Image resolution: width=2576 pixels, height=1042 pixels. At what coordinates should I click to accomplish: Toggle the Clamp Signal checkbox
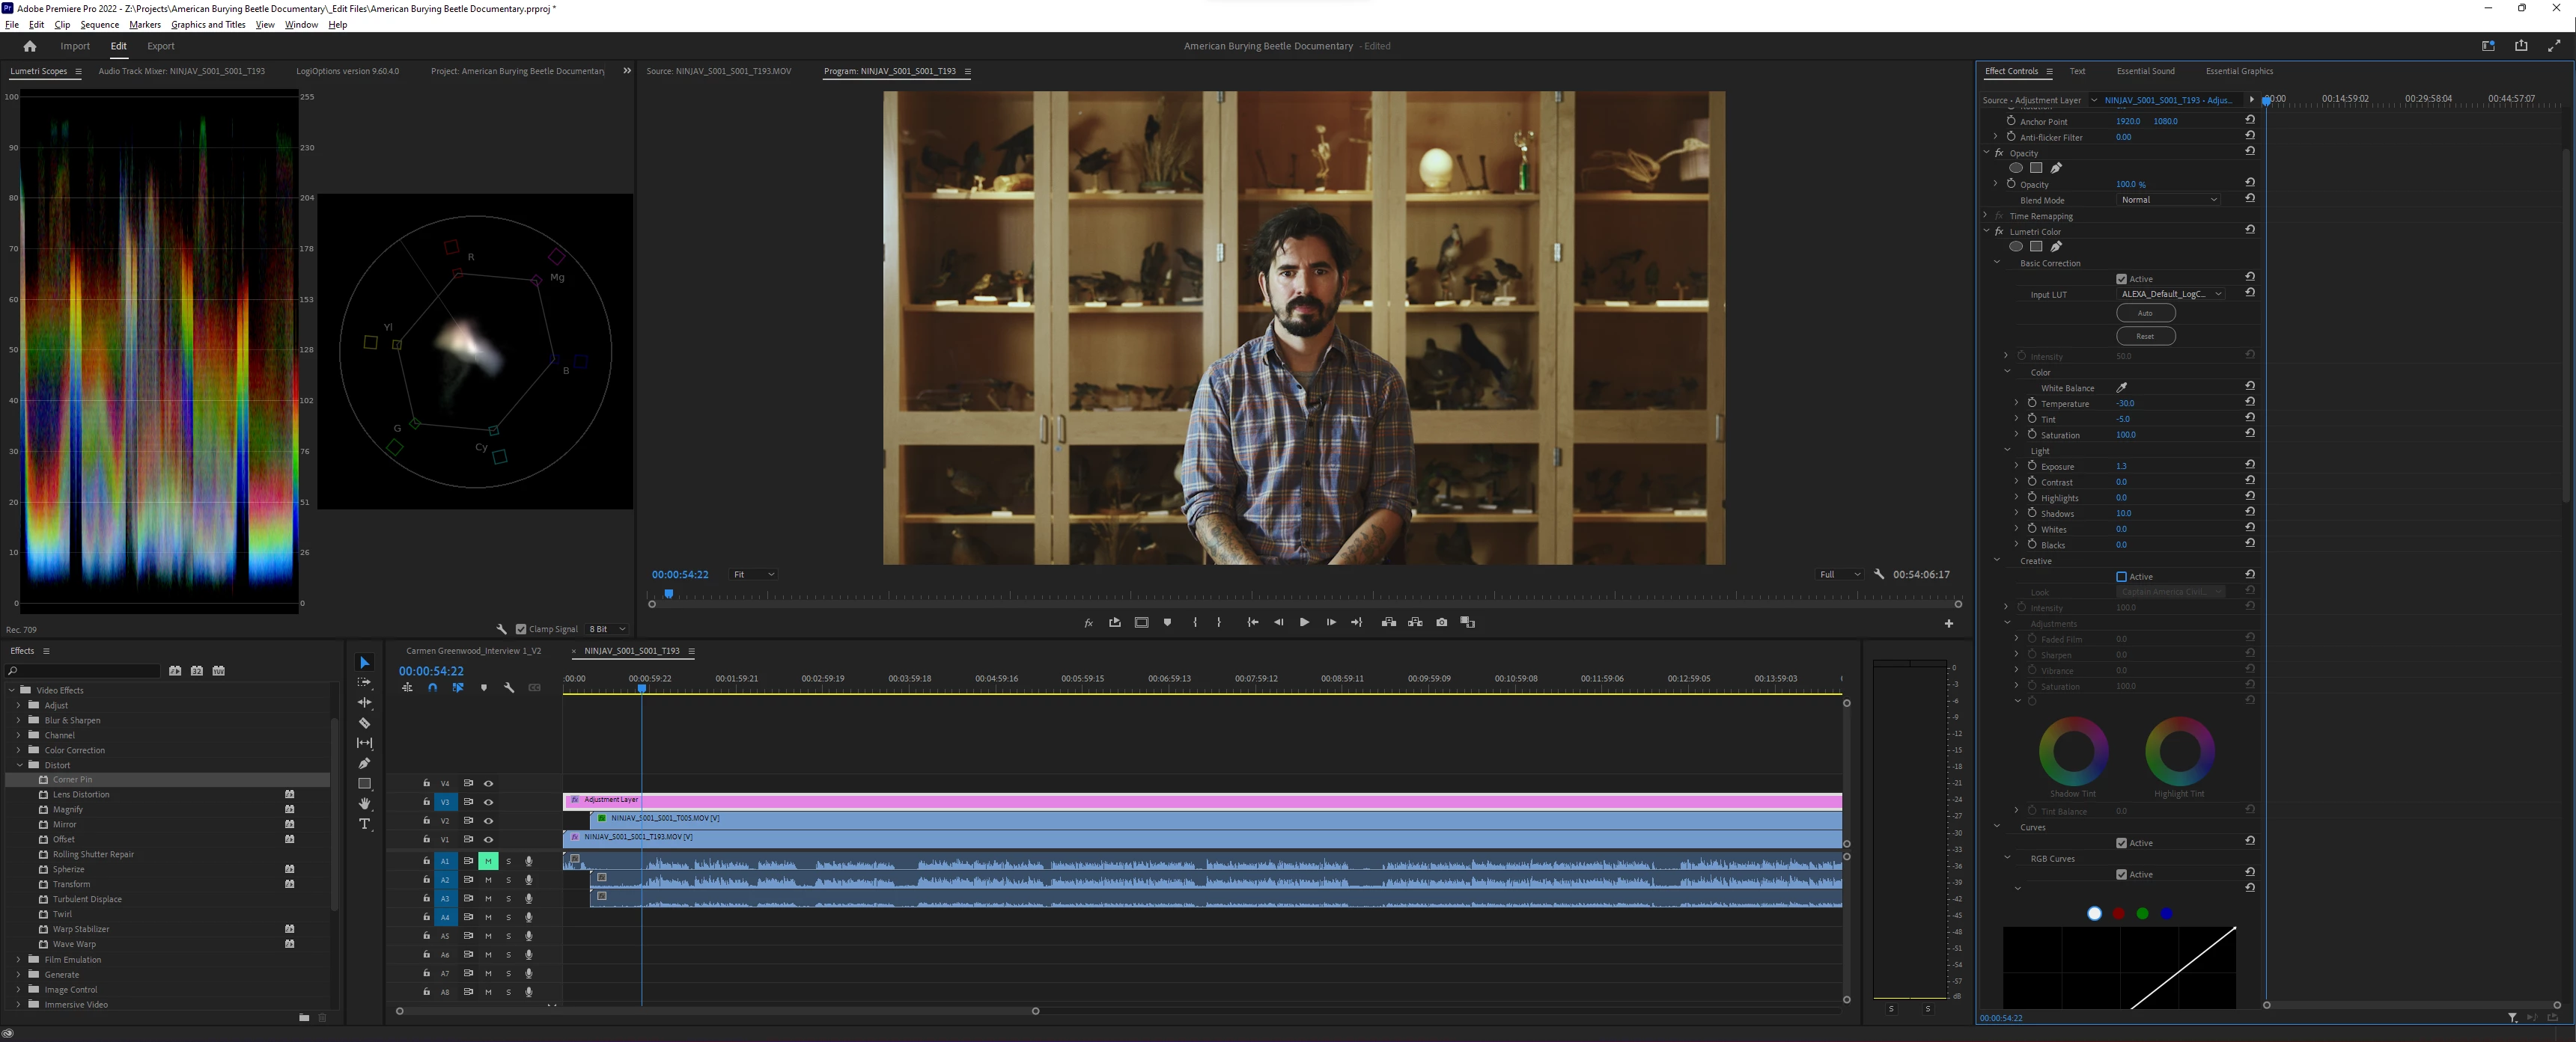tap(521, 629)
